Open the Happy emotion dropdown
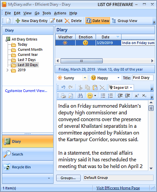The image size is (157, 192). click(118, 78)
